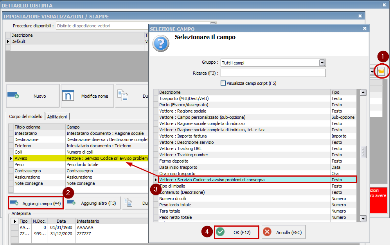Select 'Vettore : Tracking number' row

[x=257, y=155]
